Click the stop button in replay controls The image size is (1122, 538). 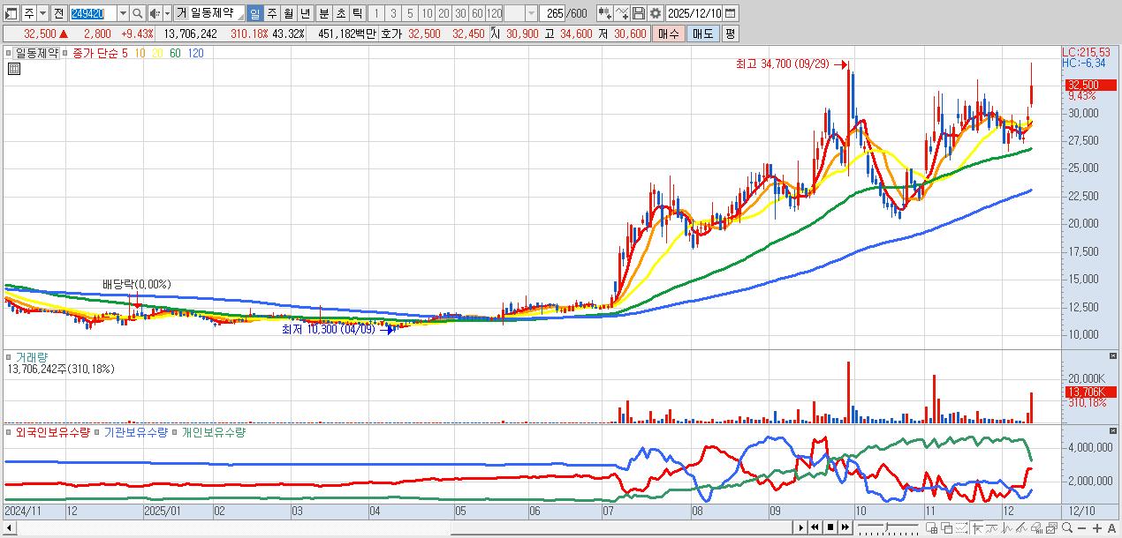point(830,527)
